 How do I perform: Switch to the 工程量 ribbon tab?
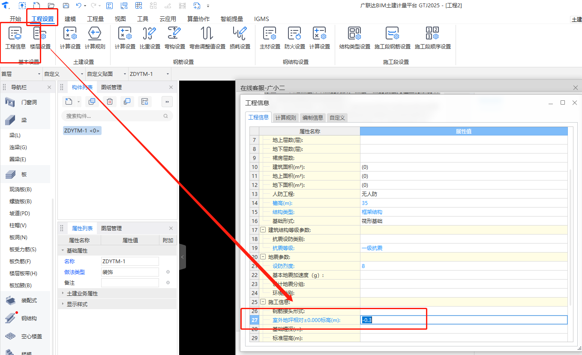click(95, 19)
